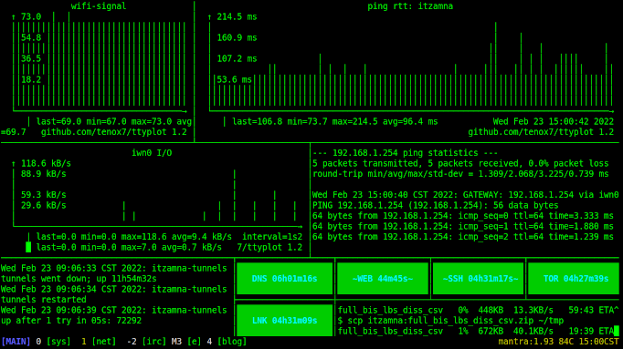The image size is (623, 349).
Task: Click the 'GATEWAY: 192.168.1.254 via iwn0' line
Action: pos(466,195)
